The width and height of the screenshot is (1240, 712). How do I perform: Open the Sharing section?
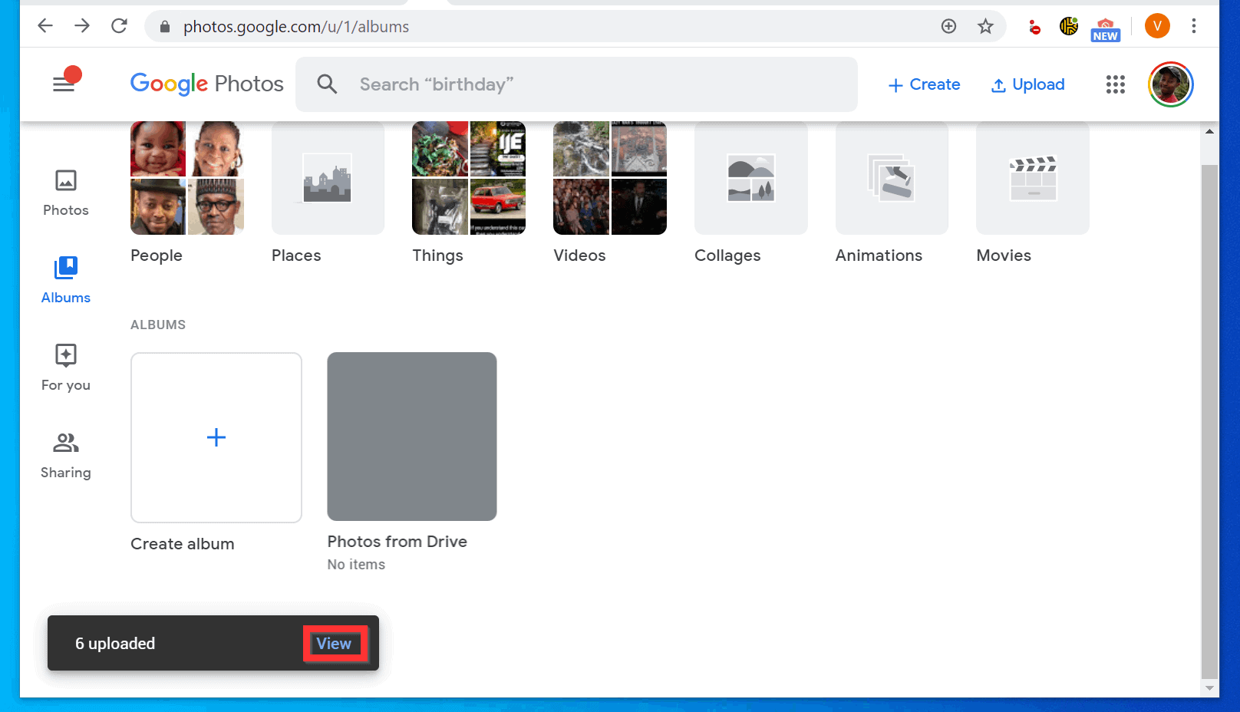(x=65, y=456)
